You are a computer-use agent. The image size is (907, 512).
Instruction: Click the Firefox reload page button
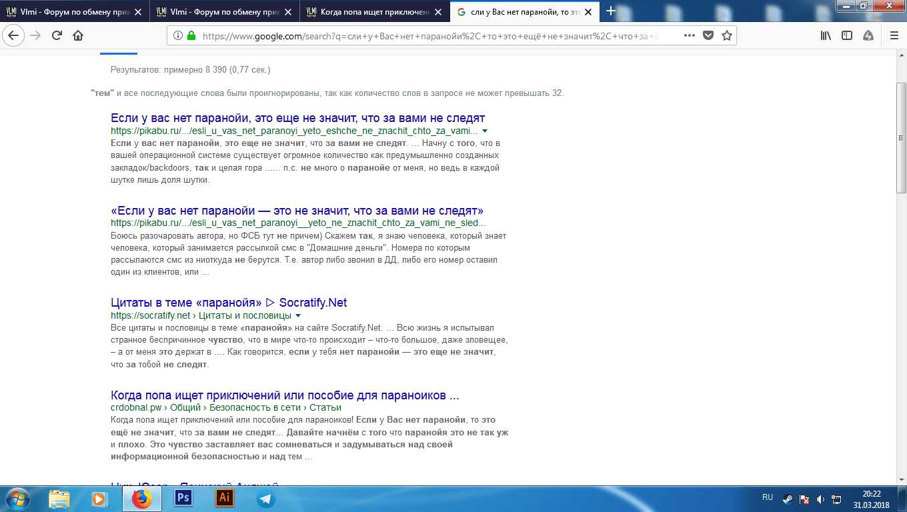(57, 35)
